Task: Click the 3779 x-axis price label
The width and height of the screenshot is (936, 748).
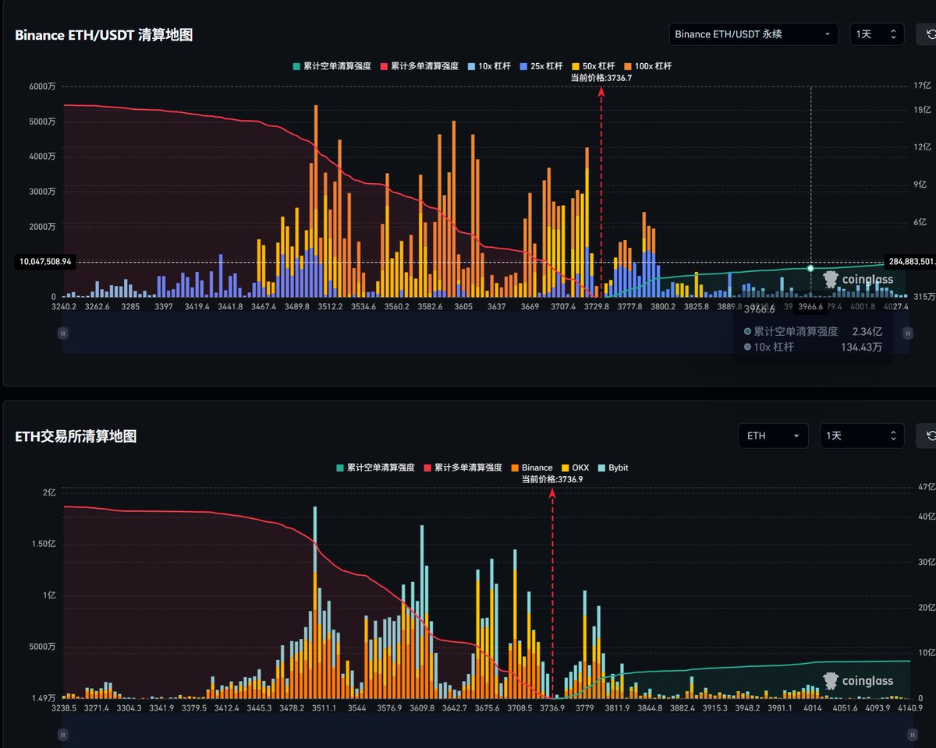Action: [584, 708]
